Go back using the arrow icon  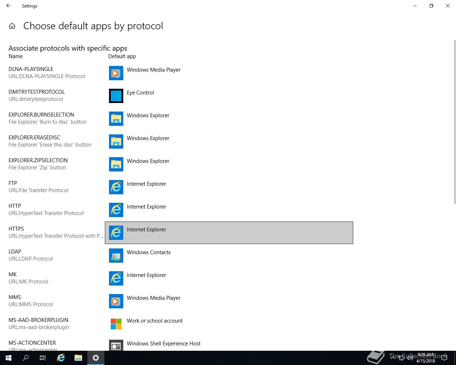(9, 6)
